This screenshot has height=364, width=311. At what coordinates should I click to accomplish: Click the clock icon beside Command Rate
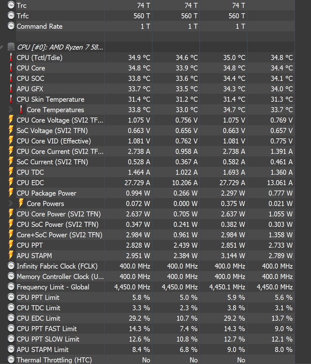tap(11, 26)
